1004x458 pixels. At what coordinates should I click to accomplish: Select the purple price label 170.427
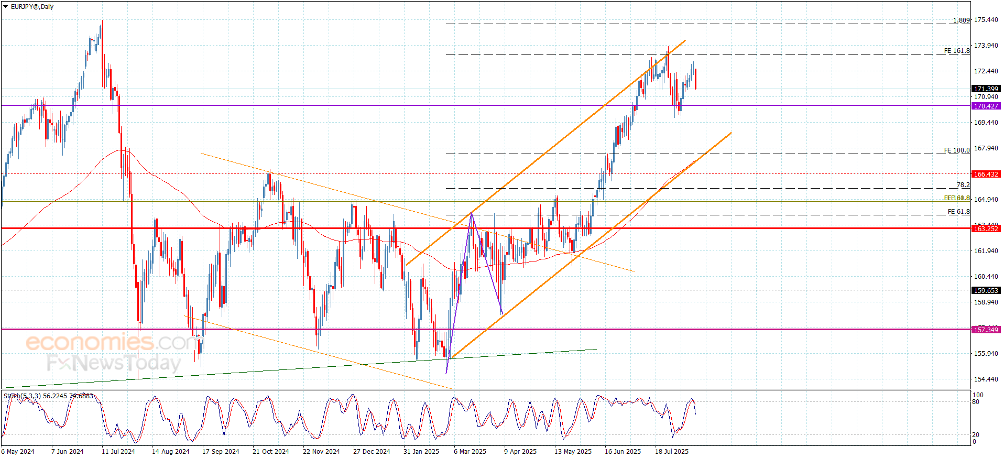(x=986, y=106)
